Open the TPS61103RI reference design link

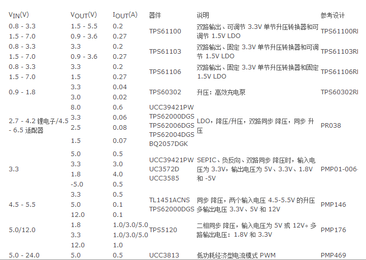click(339, 52)
